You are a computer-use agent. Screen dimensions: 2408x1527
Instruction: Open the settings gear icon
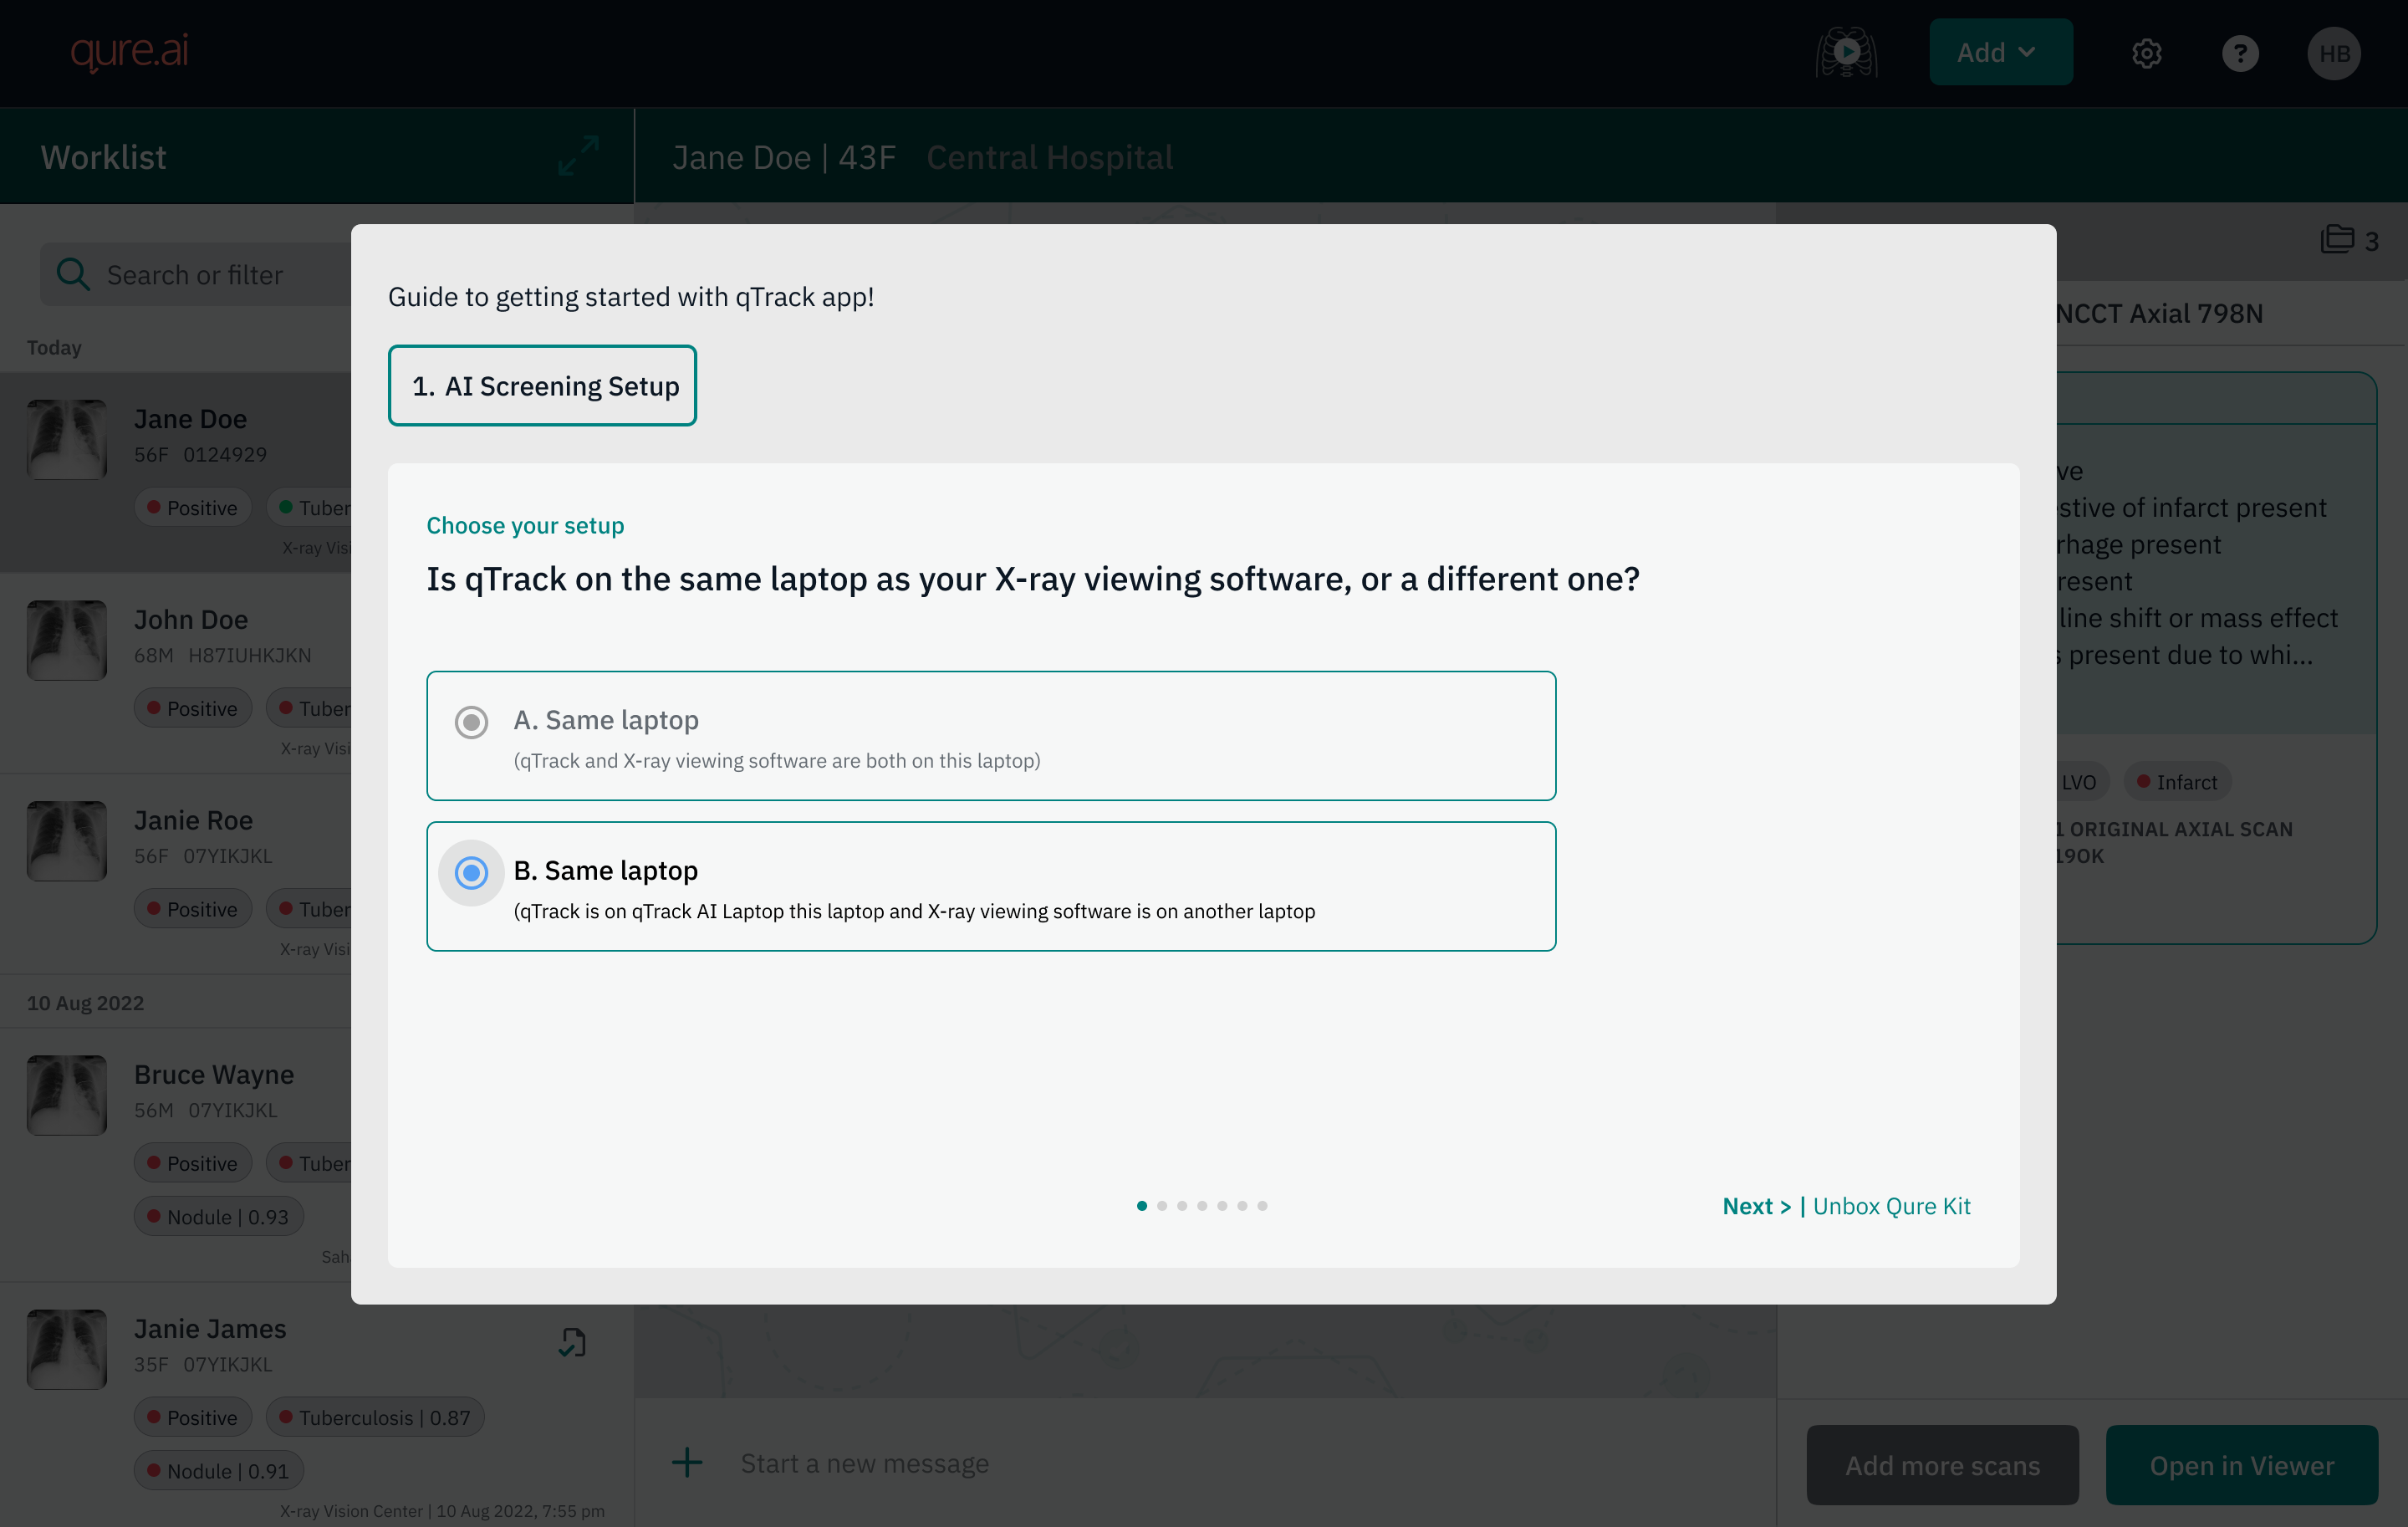2146,53
